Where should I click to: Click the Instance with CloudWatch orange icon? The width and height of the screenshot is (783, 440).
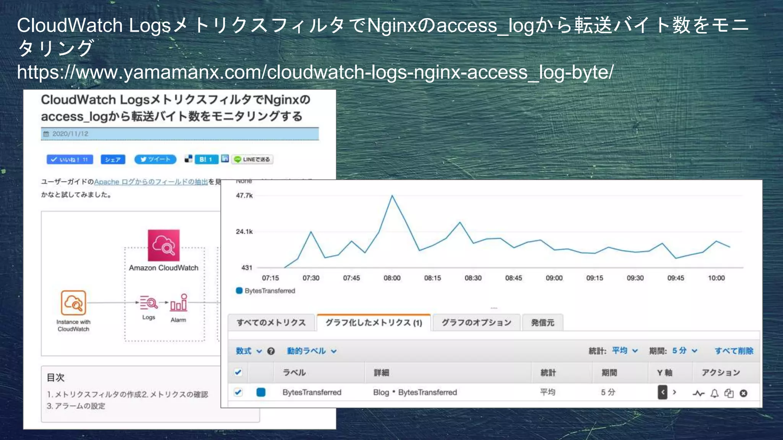tap(73, 302)
